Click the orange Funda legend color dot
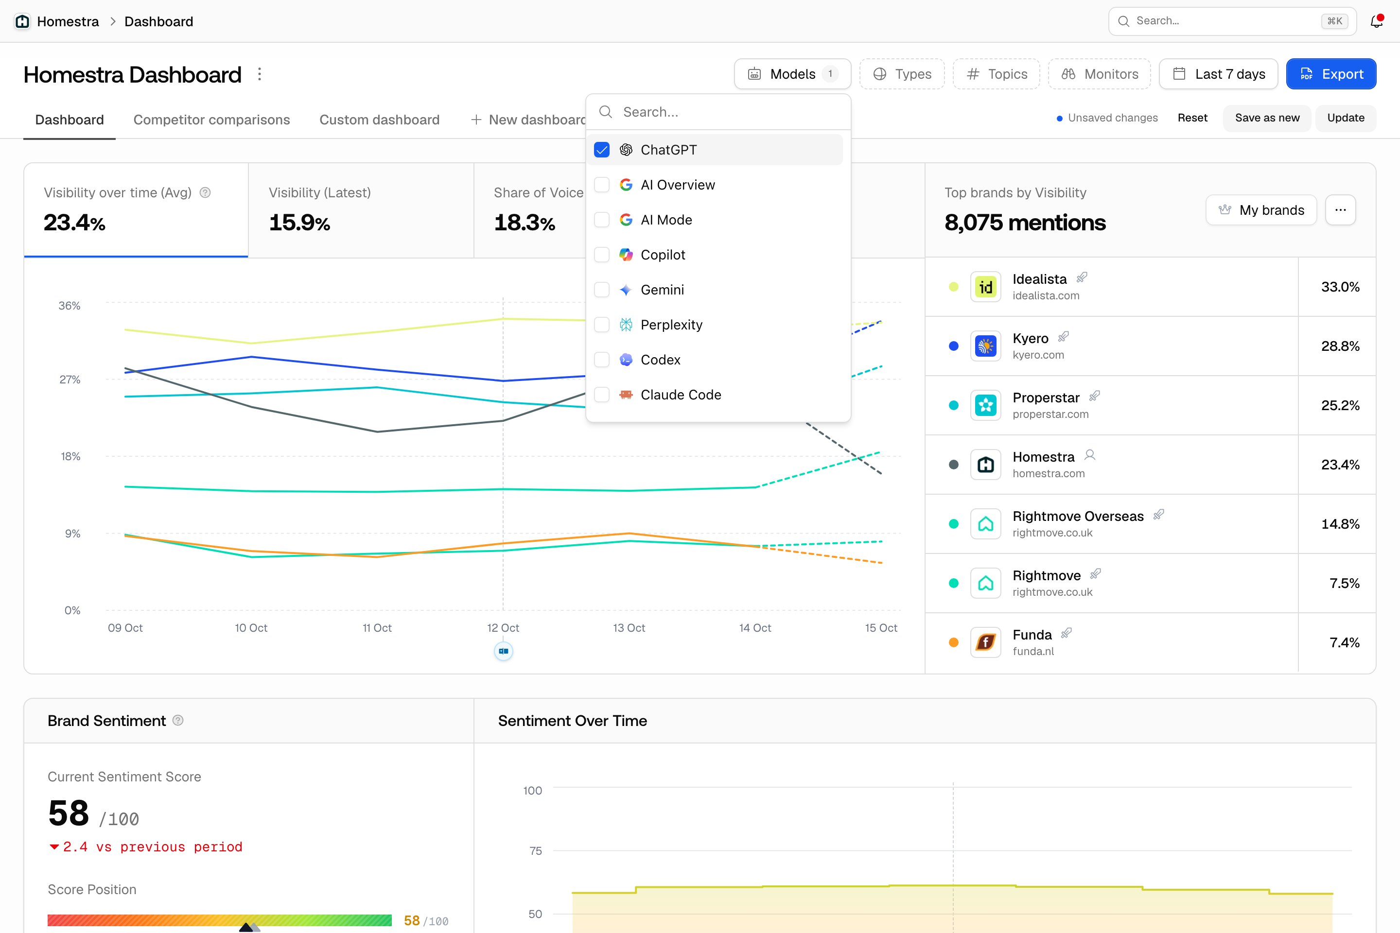 [x=954, y=642]
